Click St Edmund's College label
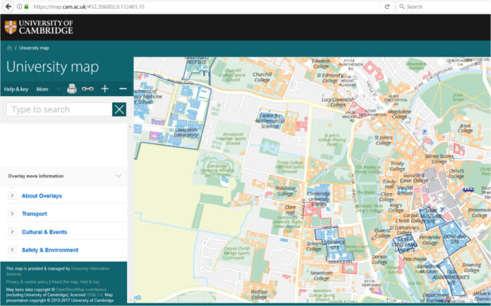Screen dimensions: 491x306 tap(330, 77)
